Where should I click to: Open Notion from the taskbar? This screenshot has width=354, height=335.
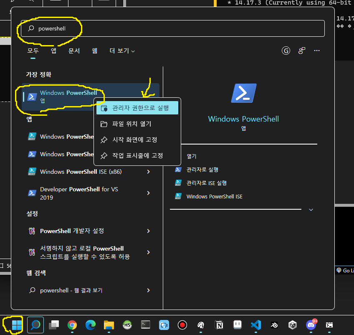point(219,325)
